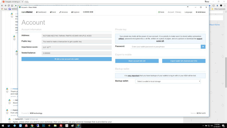Close the Changelly Chrome tab
This screenshot has height=128, width=227.
tap(22, 2)
